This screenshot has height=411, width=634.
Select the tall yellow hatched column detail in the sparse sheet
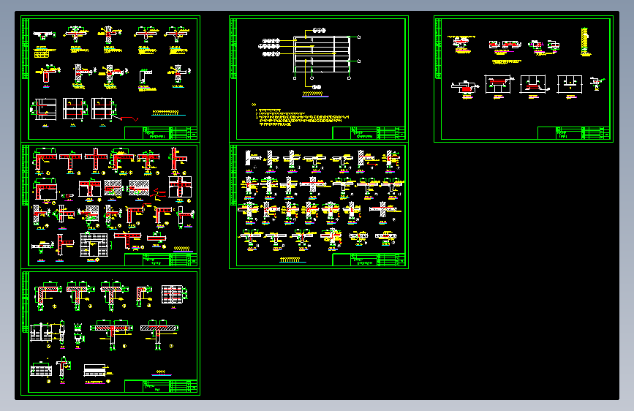pyautogui.click(x=586, y=42)
